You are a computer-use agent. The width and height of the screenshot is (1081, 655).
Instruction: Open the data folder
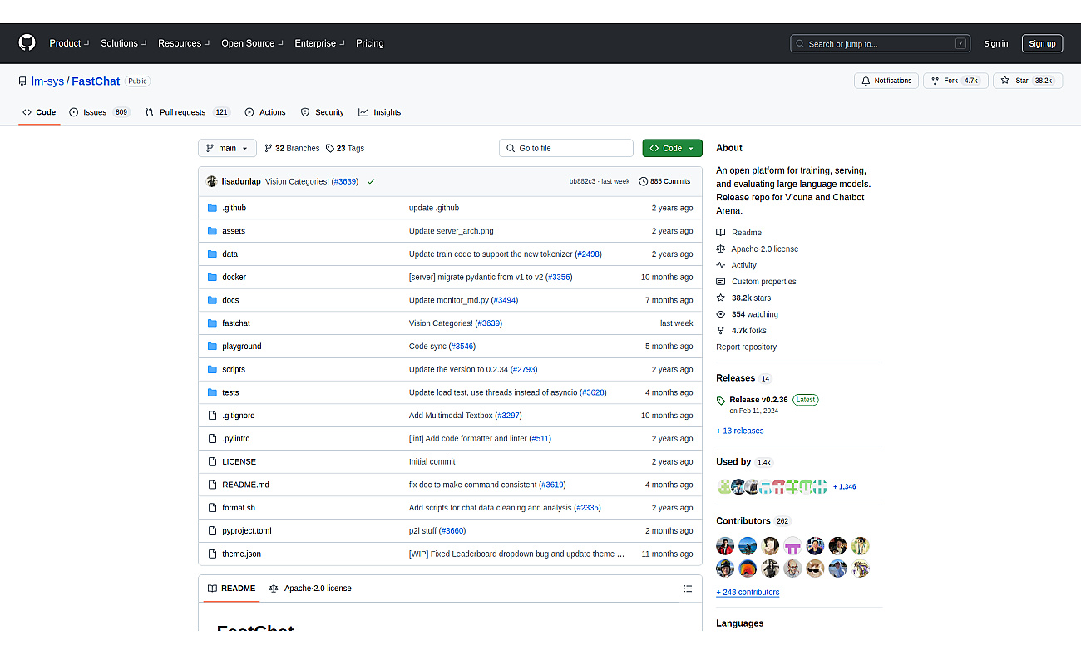[x=230, y=254]
